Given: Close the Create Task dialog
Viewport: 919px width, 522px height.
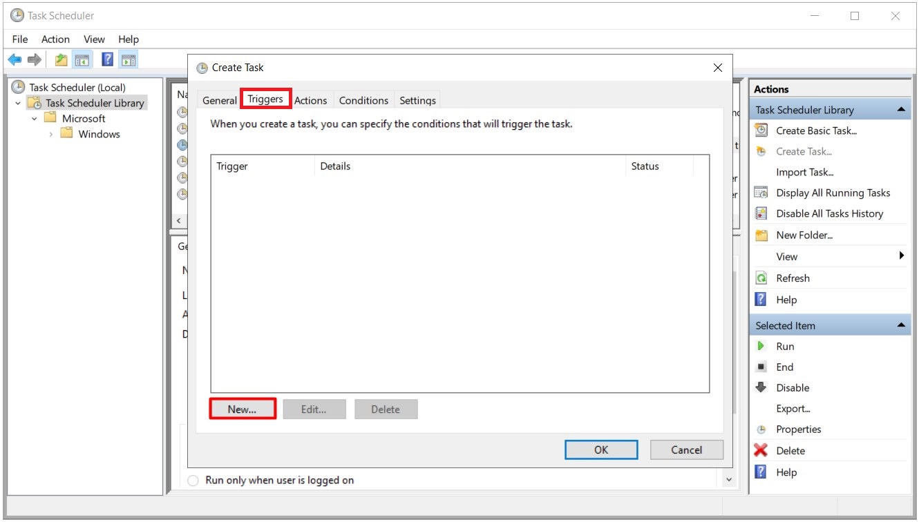Looking at the screenshot, I should click(718, 68).
